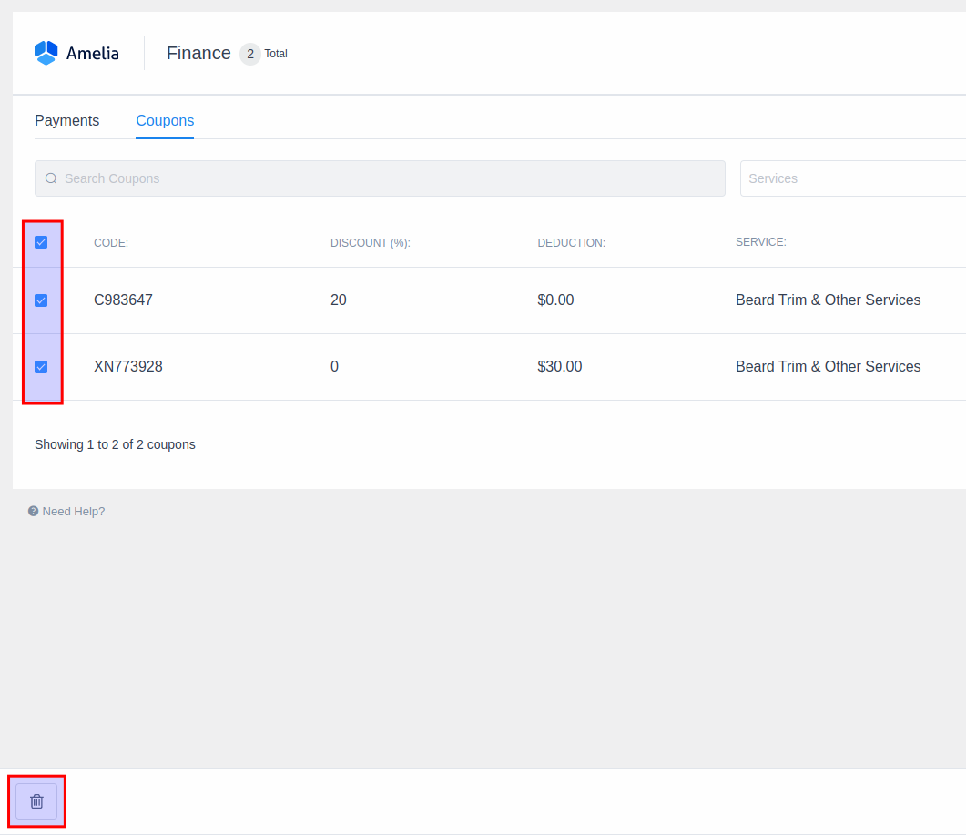Click the SERVICE column header

coord(760,242)
